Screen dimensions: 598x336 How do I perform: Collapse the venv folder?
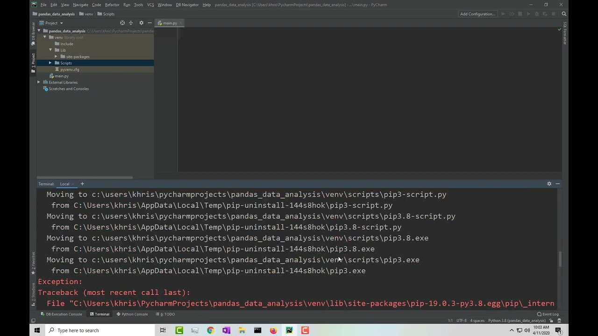[45, 37]
